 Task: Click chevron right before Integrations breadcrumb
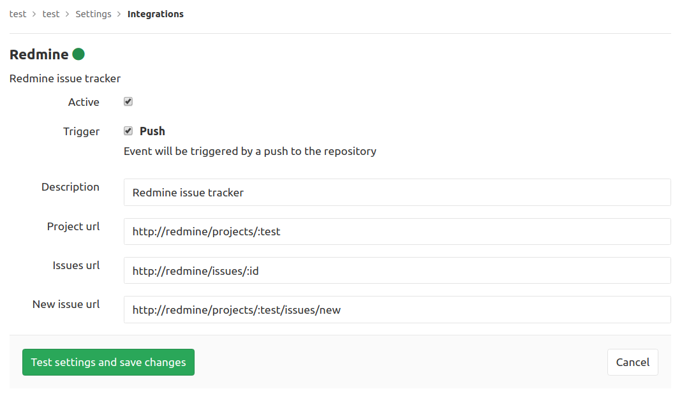point(119,14)
